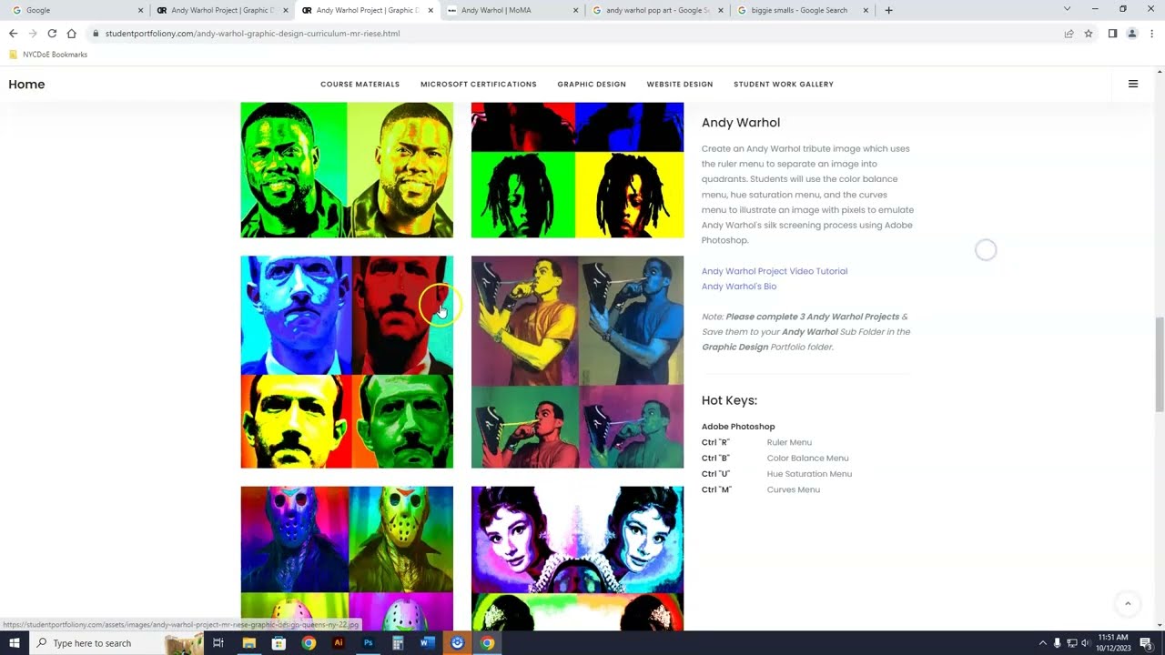Open network settings tray icon
This screenshot has width=1165, height=655.
click(x=1071, y=643)
